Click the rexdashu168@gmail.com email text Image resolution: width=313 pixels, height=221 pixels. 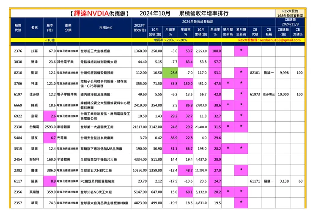tap(280, 40)
